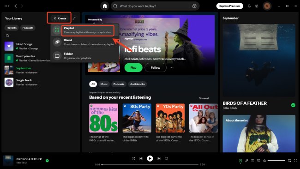Select Blend from Create menu
300x169 pixels.
coord(85,42)
